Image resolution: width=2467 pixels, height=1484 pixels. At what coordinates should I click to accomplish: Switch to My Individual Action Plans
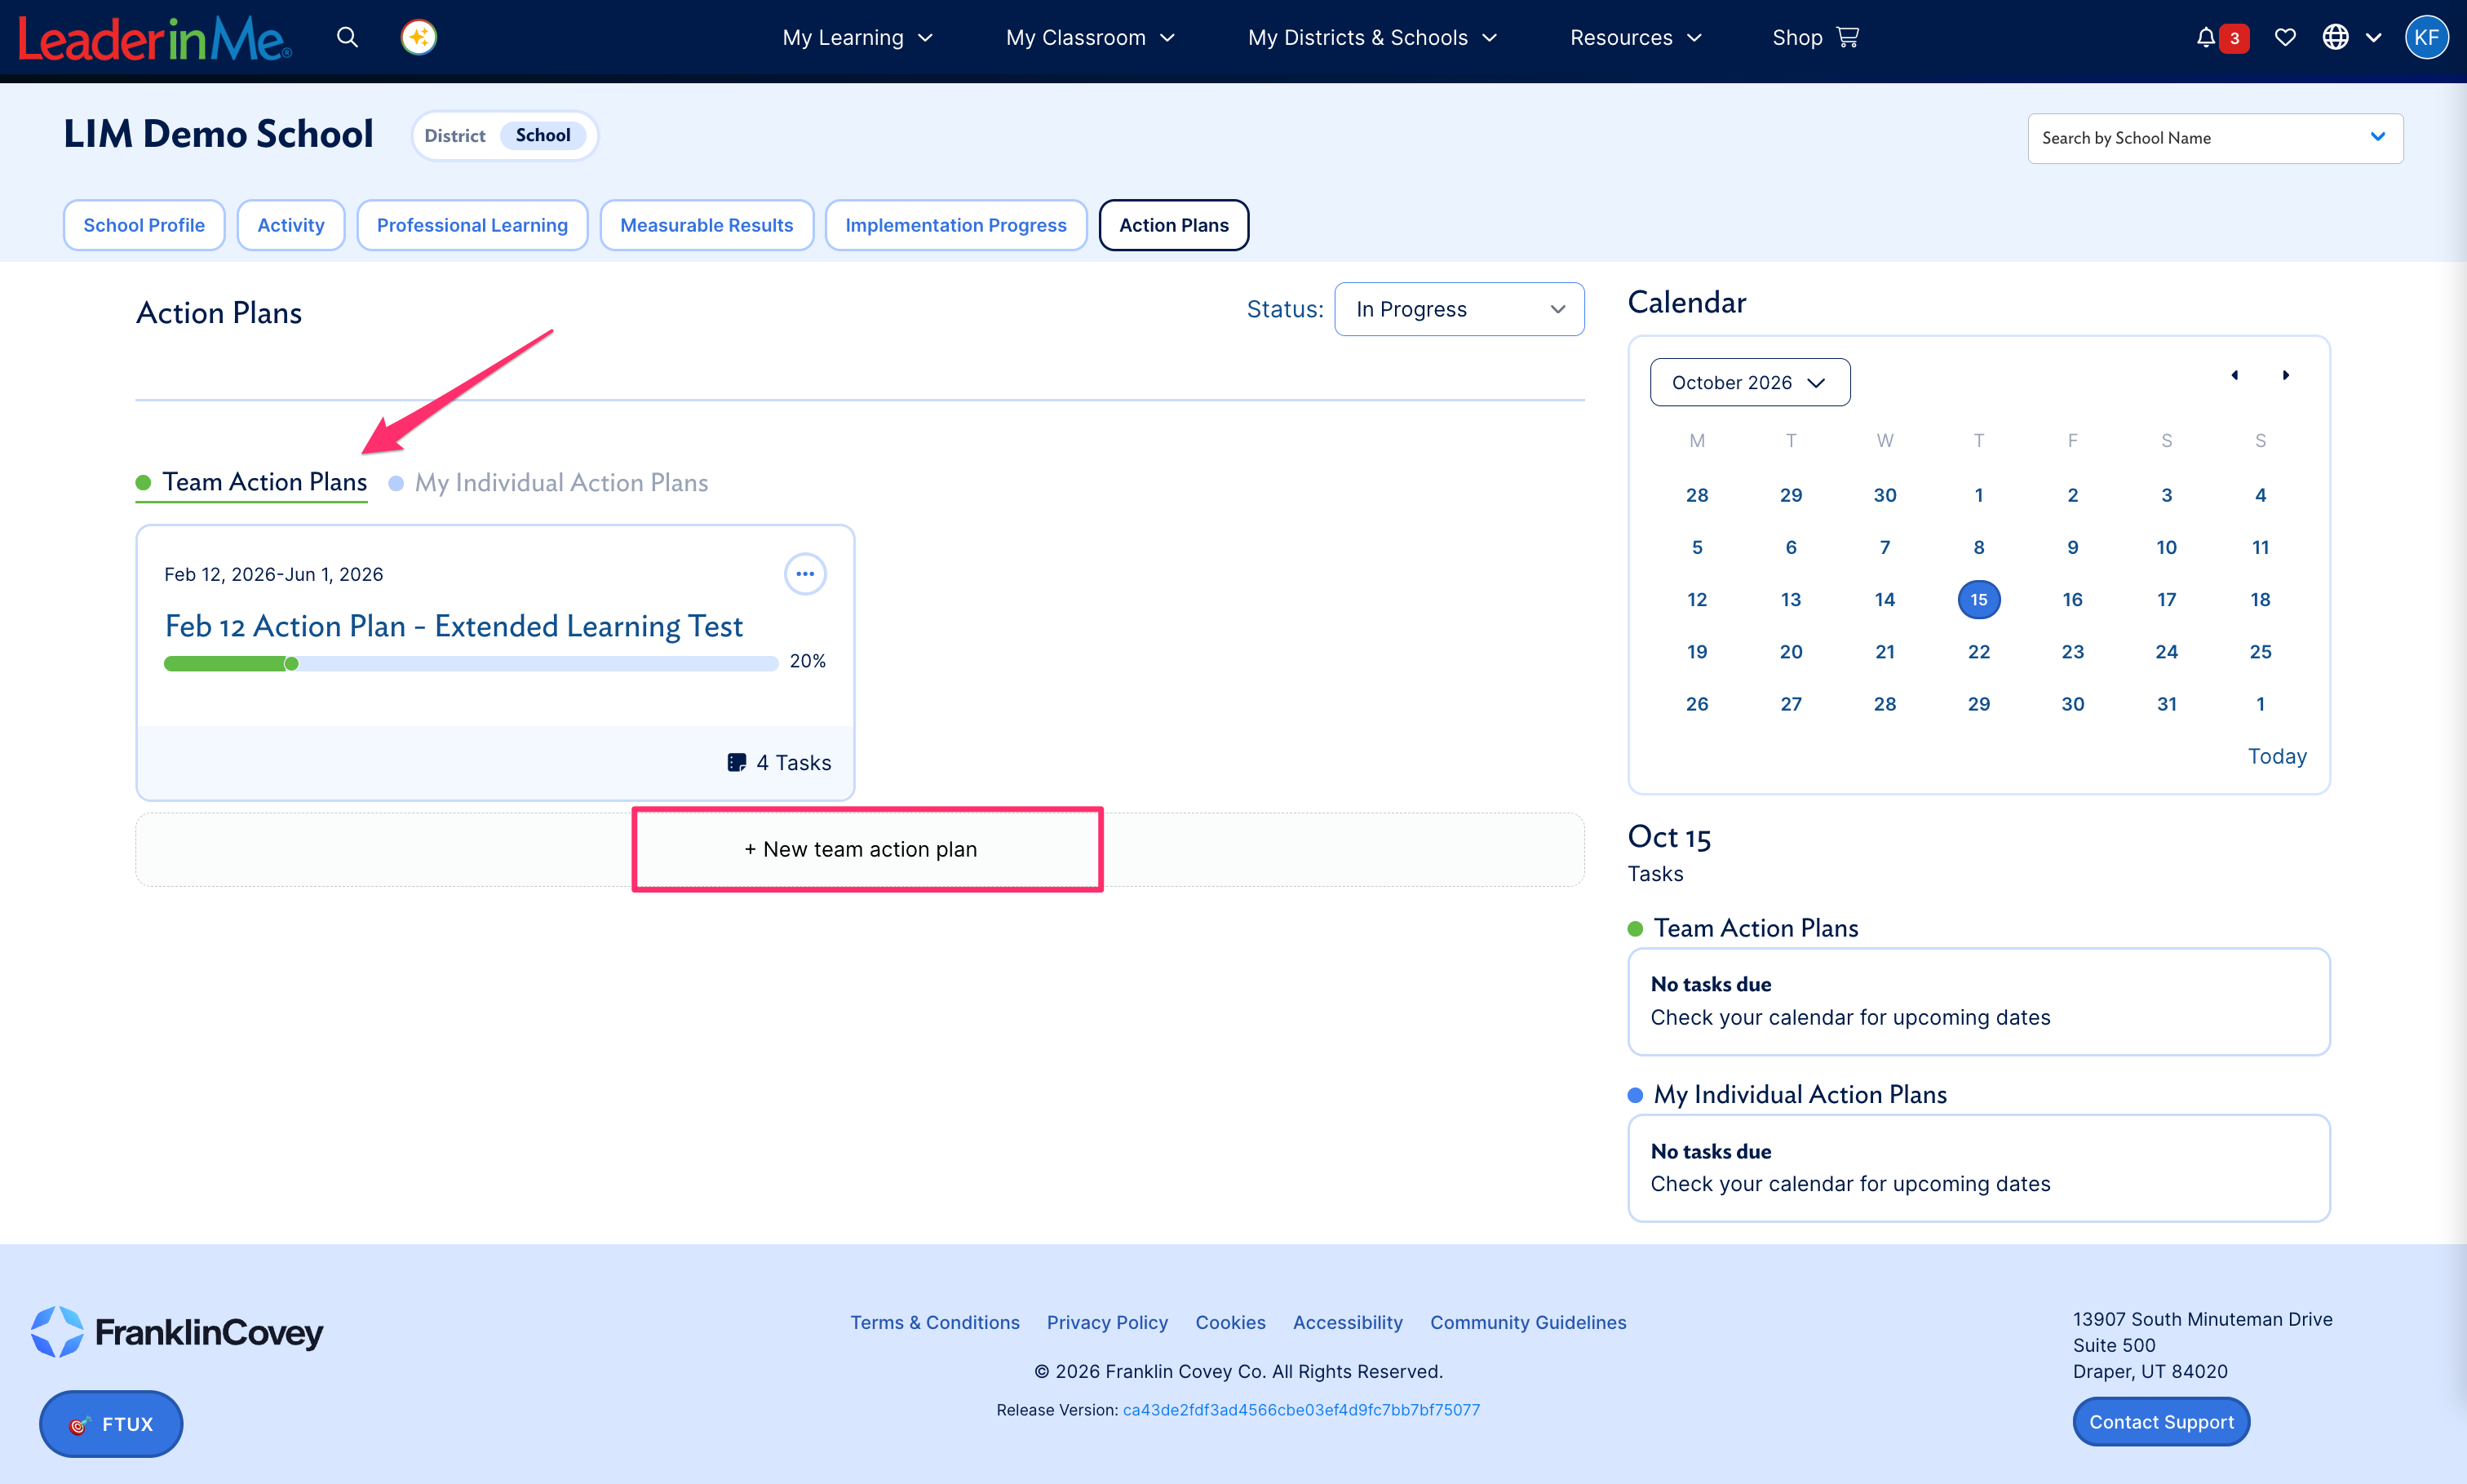548,483
